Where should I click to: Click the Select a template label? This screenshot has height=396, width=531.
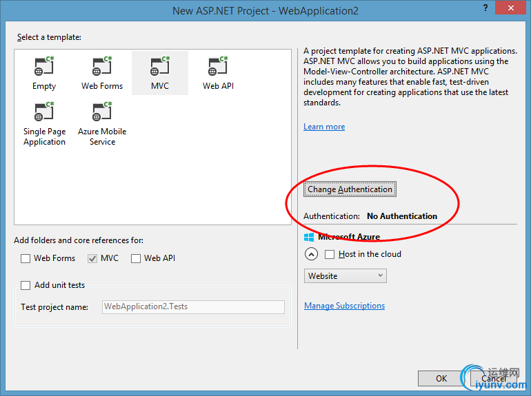pos(49,37)
